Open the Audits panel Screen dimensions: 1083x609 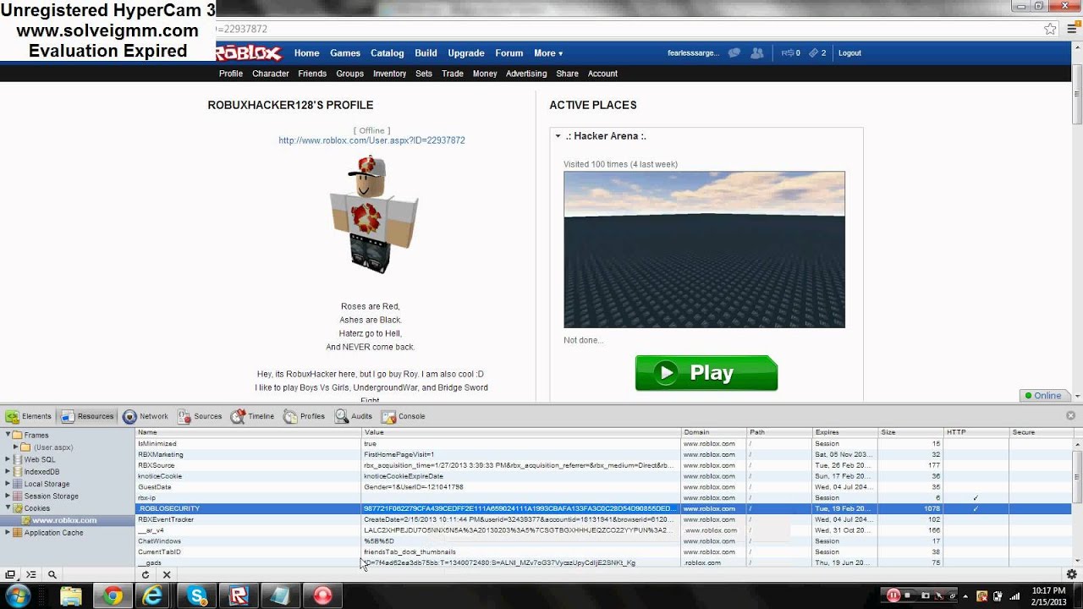tap(354, 416)
